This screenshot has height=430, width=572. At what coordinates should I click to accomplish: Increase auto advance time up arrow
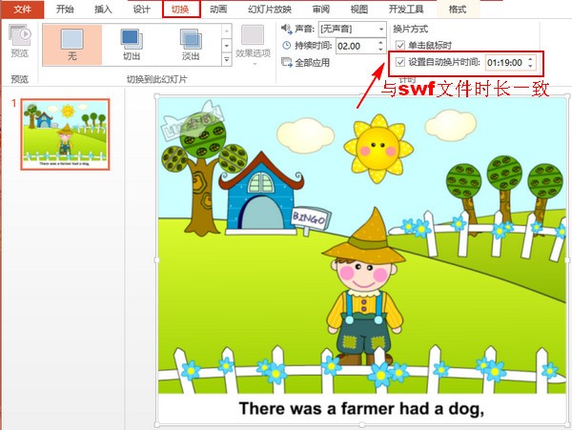click(x=530, y=59)
